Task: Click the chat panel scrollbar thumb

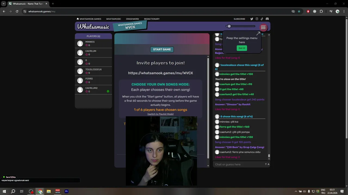Action: point(269,156)
